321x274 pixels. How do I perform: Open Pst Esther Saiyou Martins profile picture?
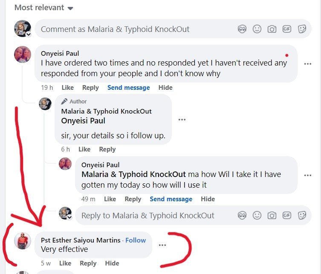pyautogui.click(x=23, y=241)
